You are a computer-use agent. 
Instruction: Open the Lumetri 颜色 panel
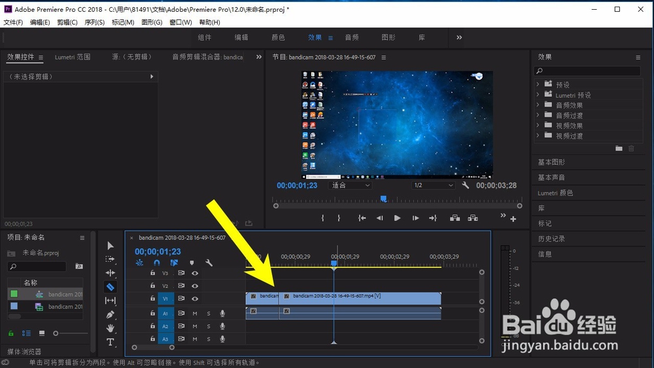(x=555, y=193)
